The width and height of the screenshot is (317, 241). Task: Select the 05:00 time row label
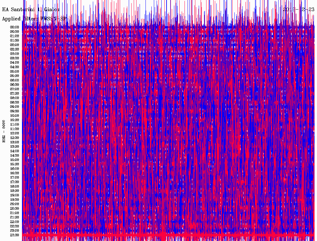pos(15,71)
